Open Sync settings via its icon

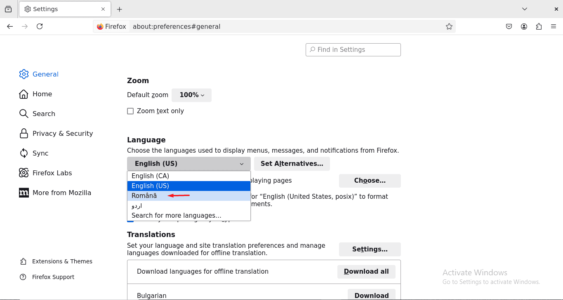[24, 153]
